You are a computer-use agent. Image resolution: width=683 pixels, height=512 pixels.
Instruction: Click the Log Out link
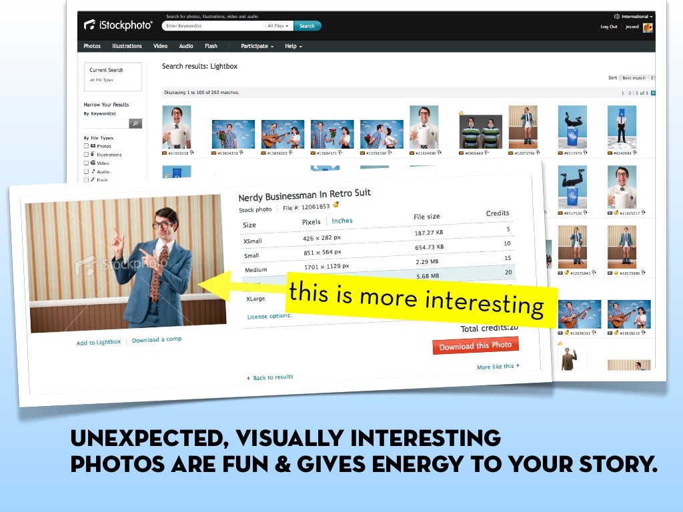tap(609, 27)
